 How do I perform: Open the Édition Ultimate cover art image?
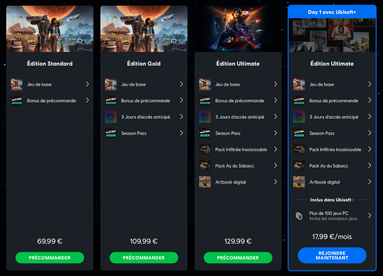(238, 29)
